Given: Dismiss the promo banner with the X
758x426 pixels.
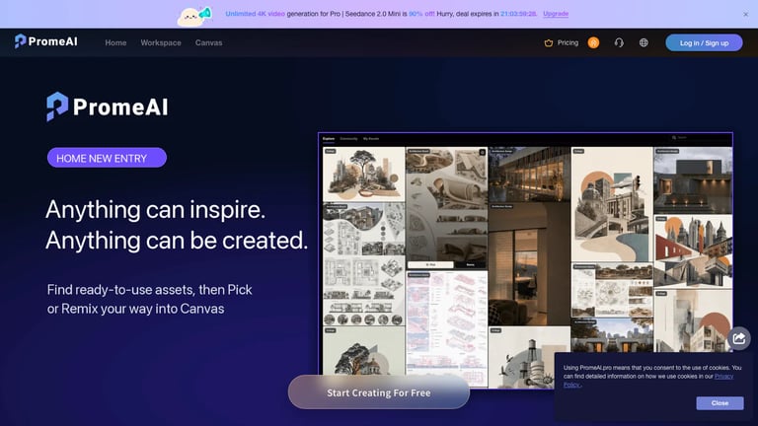Looking at the screenshot, I should 745,15.
